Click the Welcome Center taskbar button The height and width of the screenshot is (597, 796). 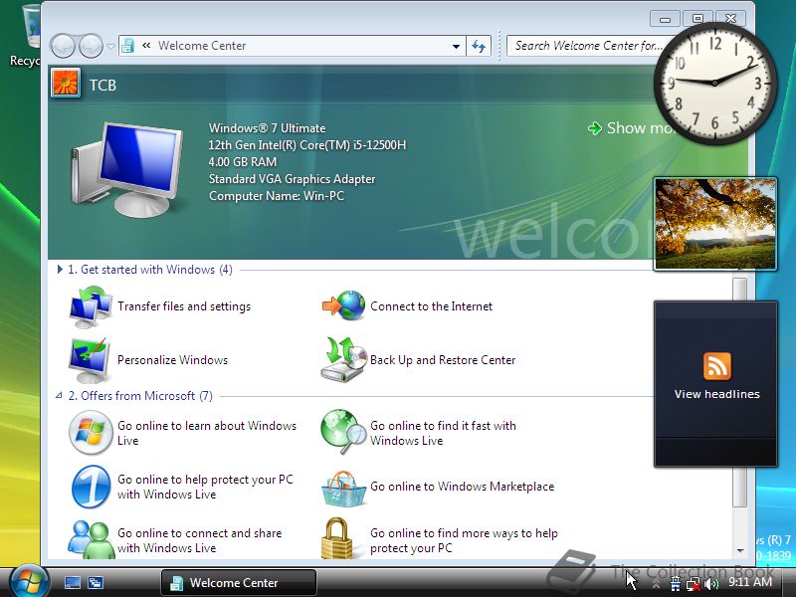coord(239,583)
